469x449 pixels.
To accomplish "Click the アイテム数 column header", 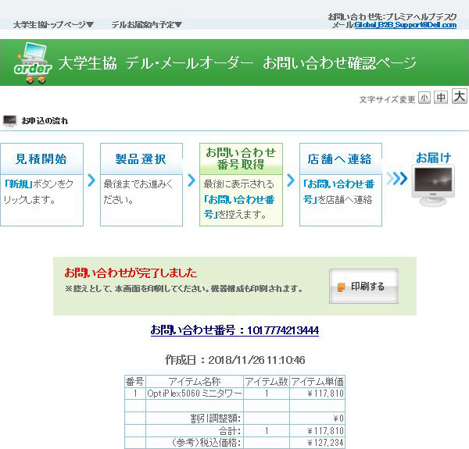I will (x=267, y=382).
